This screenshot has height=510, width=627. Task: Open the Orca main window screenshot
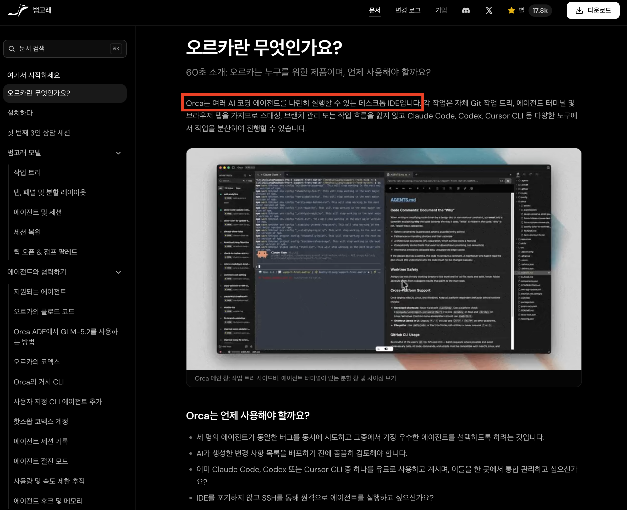point(384,259)
